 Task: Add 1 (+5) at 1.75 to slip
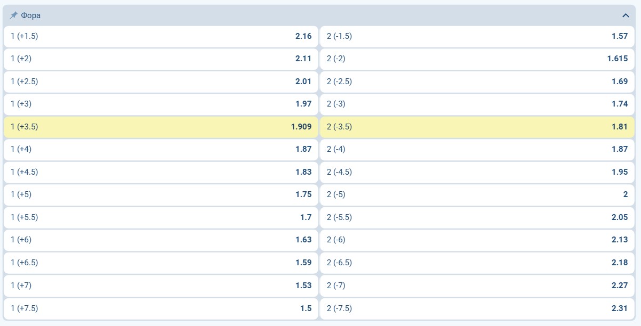pos(161,194)
